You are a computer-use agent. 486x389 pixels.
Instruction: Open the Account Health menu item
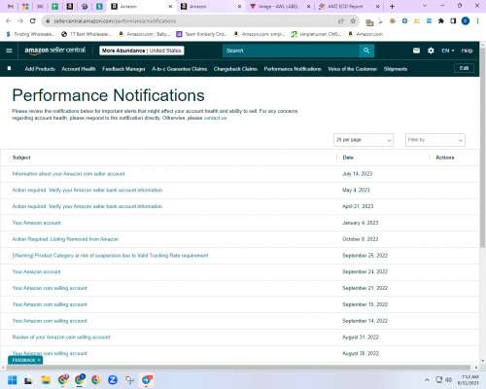[x=79, y=69]
